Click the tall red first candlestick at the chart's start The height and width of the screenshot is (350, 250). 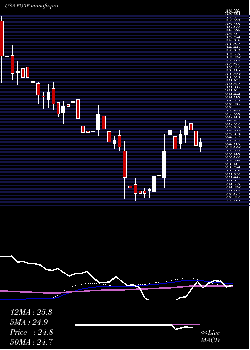2,38
